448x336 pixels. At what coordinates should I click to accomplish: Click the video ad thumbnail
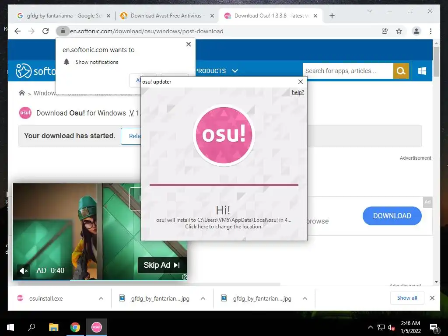pos(100,231)
